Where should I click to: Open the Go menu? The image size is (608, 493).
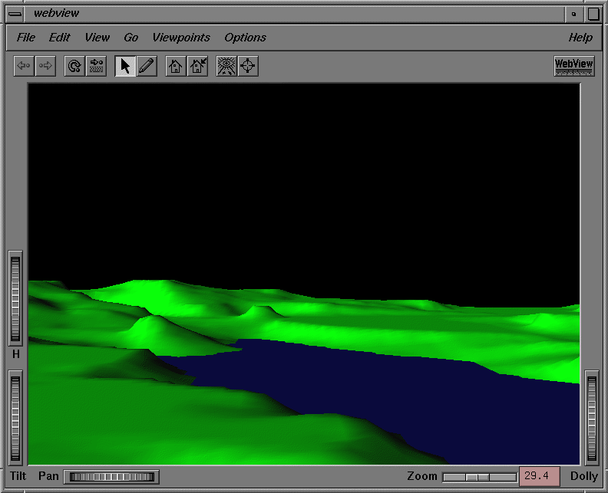[131, 38]
